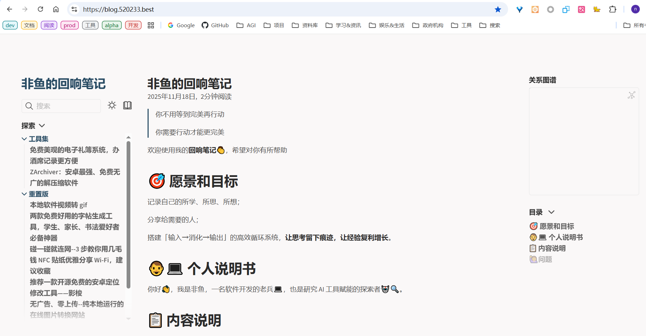Open the global relationship graph icon
This screenshot has width=646, height=336.
click(x=631, y=95)
